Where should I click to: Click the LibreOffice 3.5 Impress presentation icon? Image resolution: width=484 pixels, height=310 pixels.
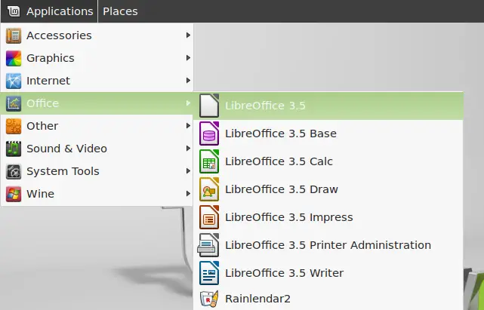click(209, 217)
